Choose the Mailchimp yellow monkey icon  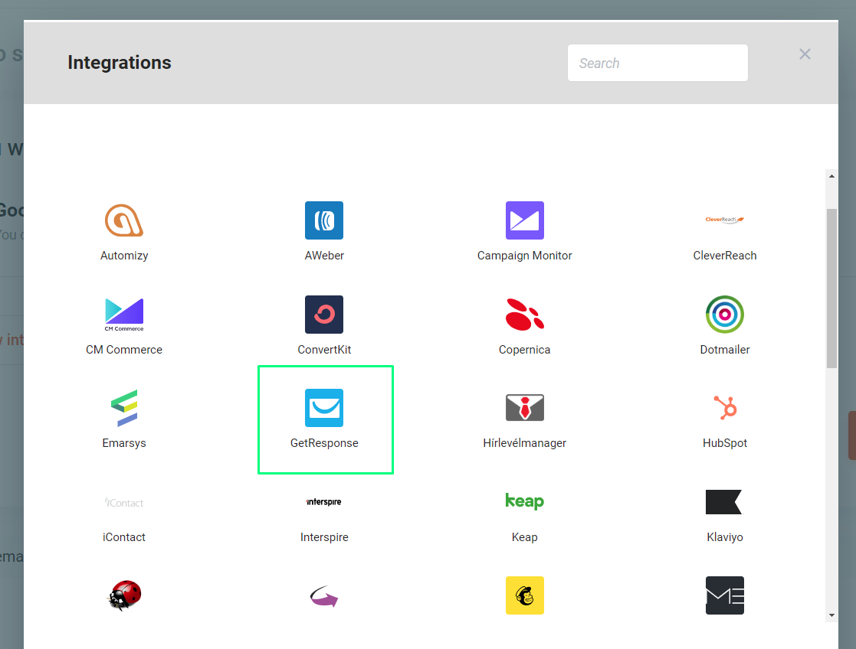[525, 595]
